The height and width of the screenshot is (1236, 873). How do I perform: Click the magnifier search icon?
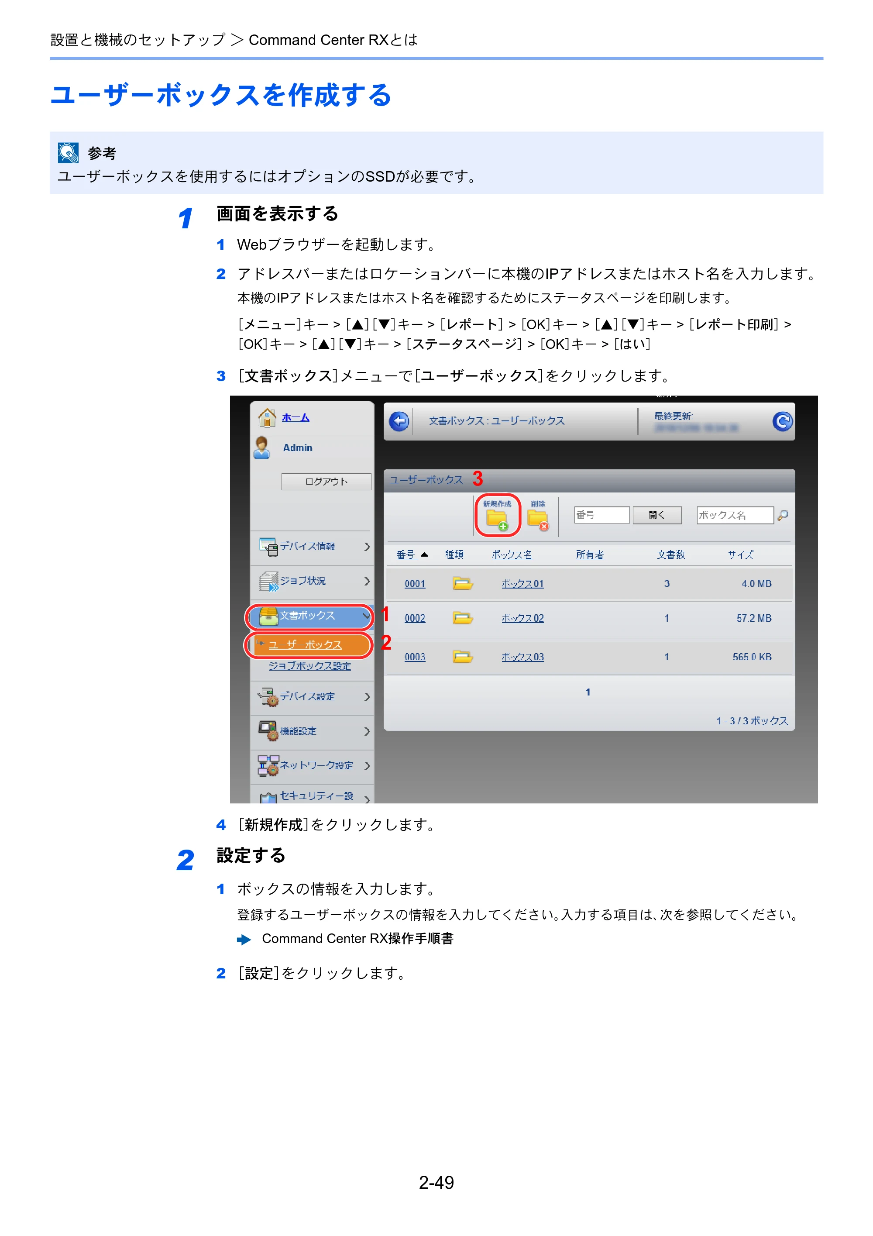[783, 515]
